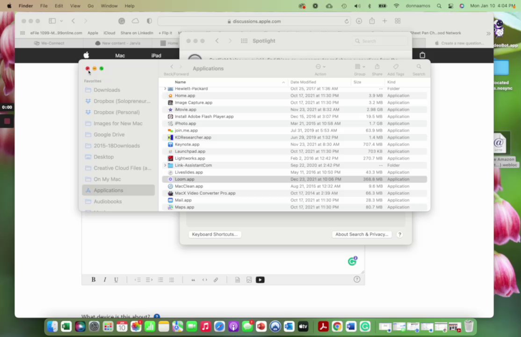The height and width of the screenshot is (337, 521).
Task: Insert a hyperlink in the editor
Action: pyautogui.click(x=216, y=280)
